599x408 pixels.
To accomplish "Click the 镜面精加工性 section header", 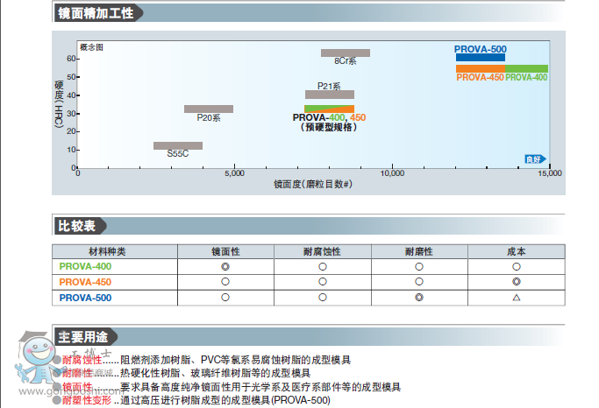I will tap(96, 13).
